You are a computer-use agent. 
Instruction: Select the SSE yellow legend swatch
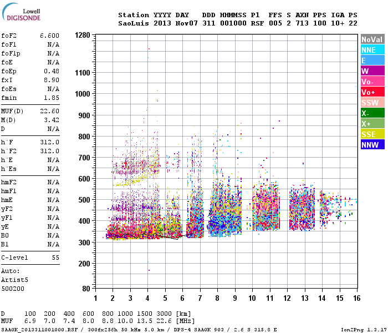372,134
